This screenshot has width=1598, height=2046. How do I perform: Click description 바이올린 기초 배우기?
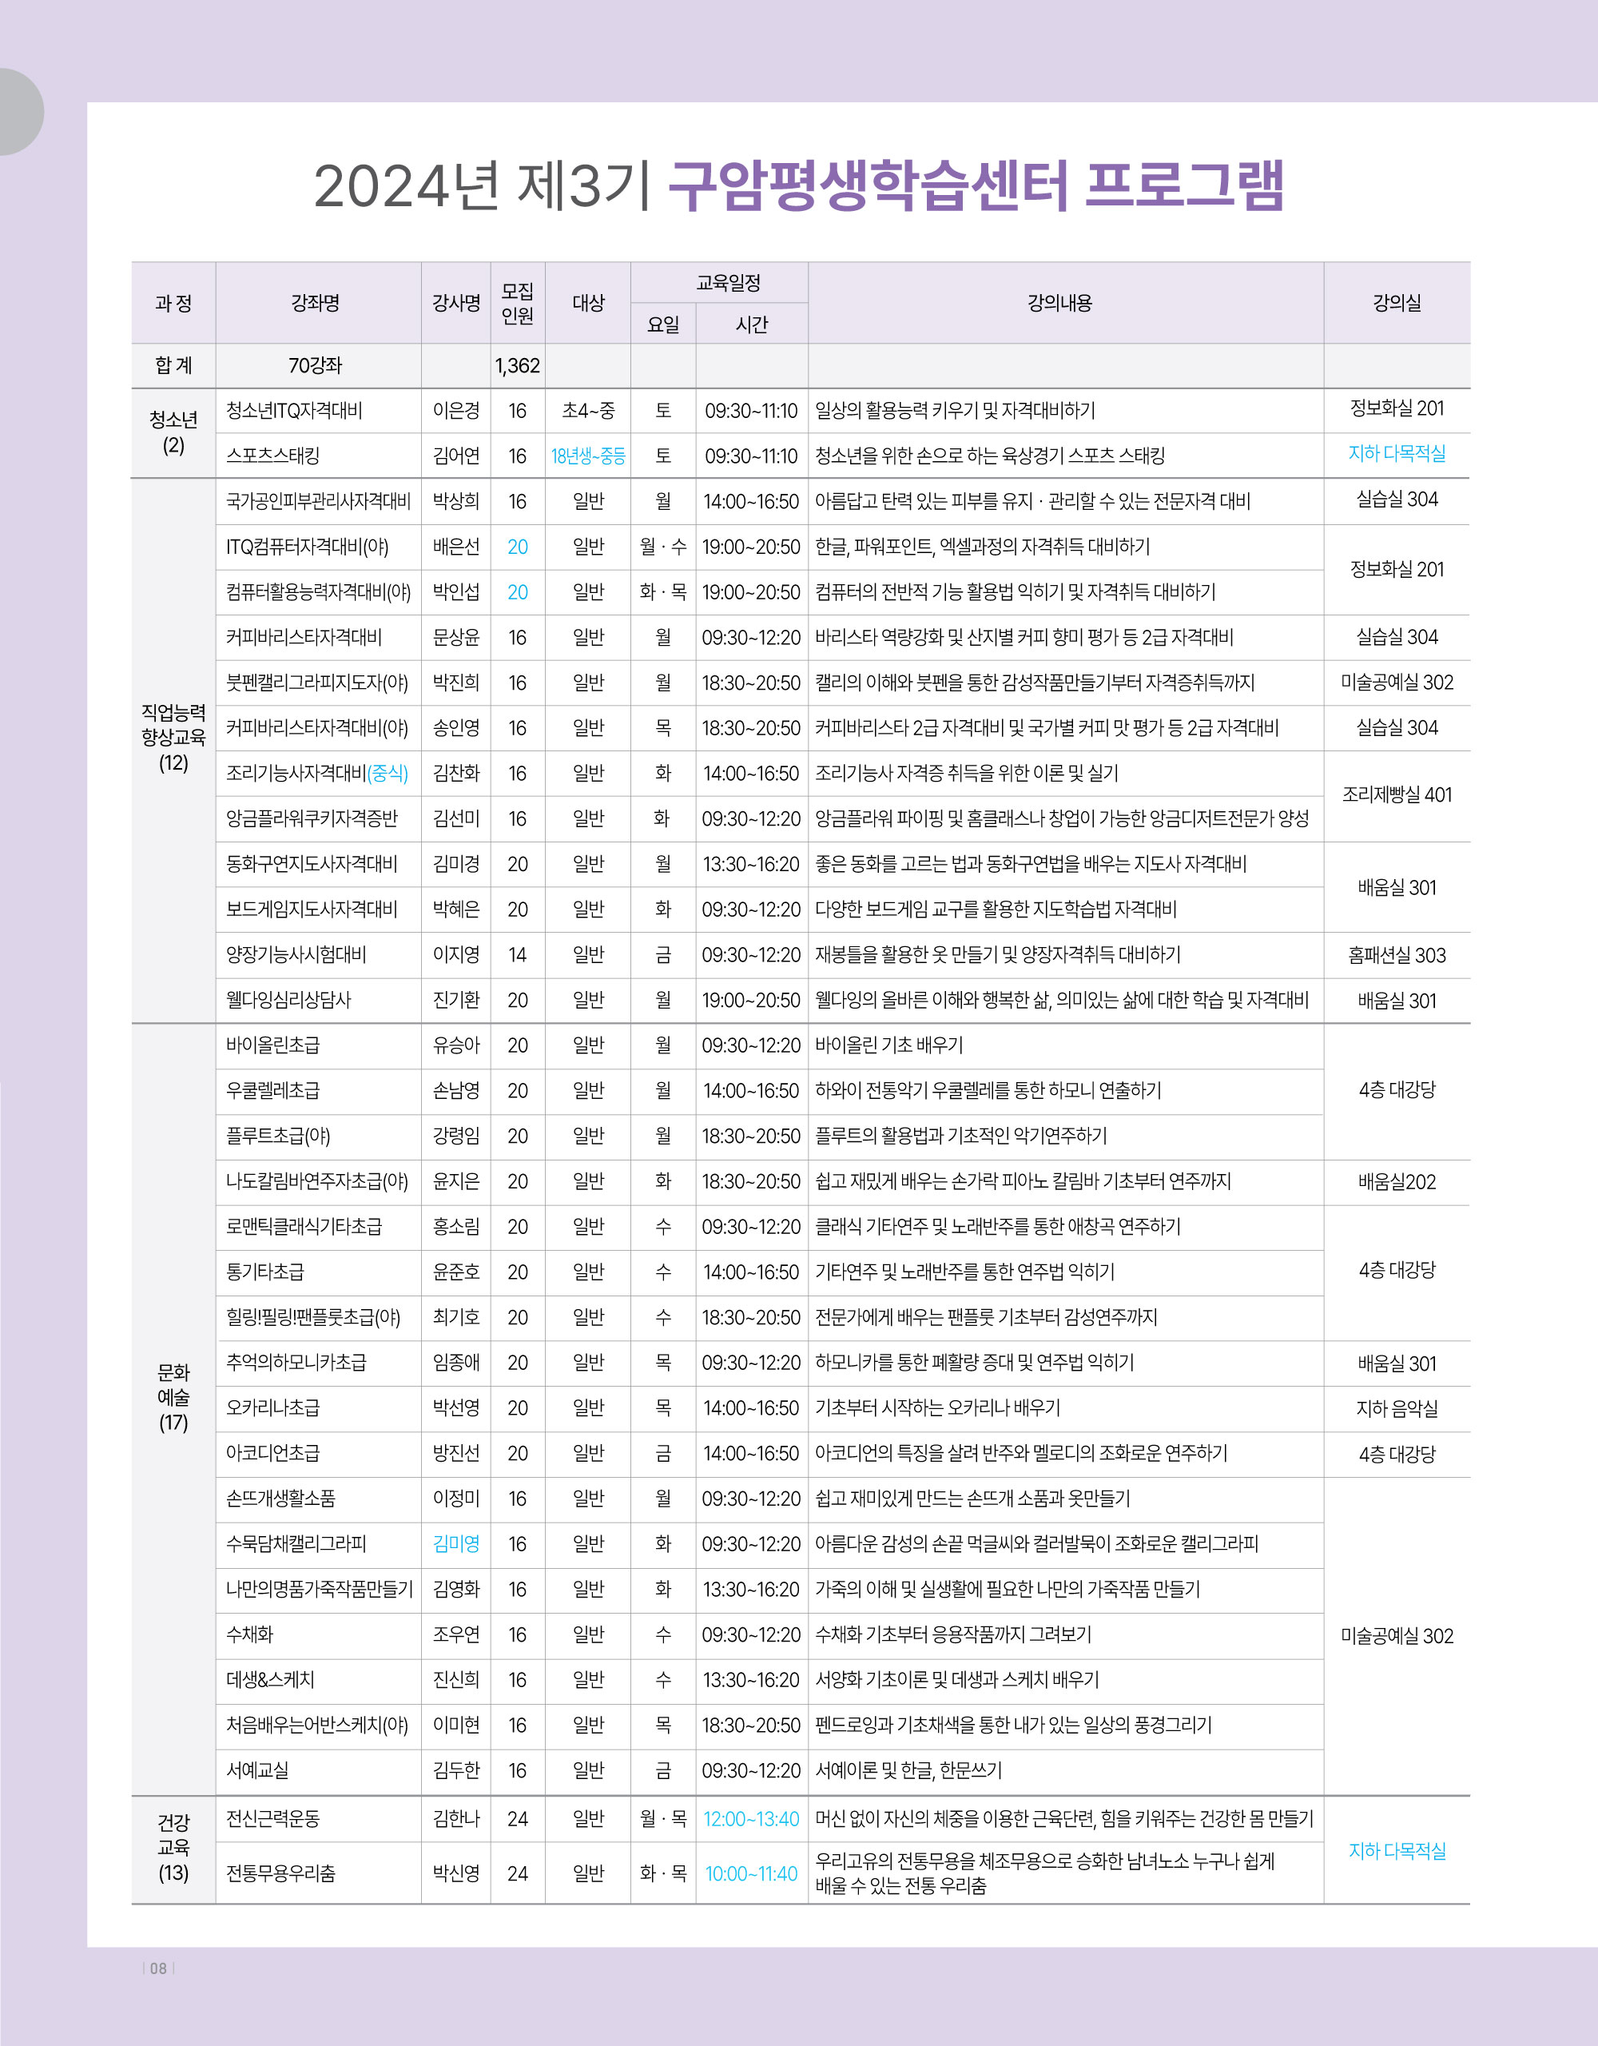[x=889, y=1045]
